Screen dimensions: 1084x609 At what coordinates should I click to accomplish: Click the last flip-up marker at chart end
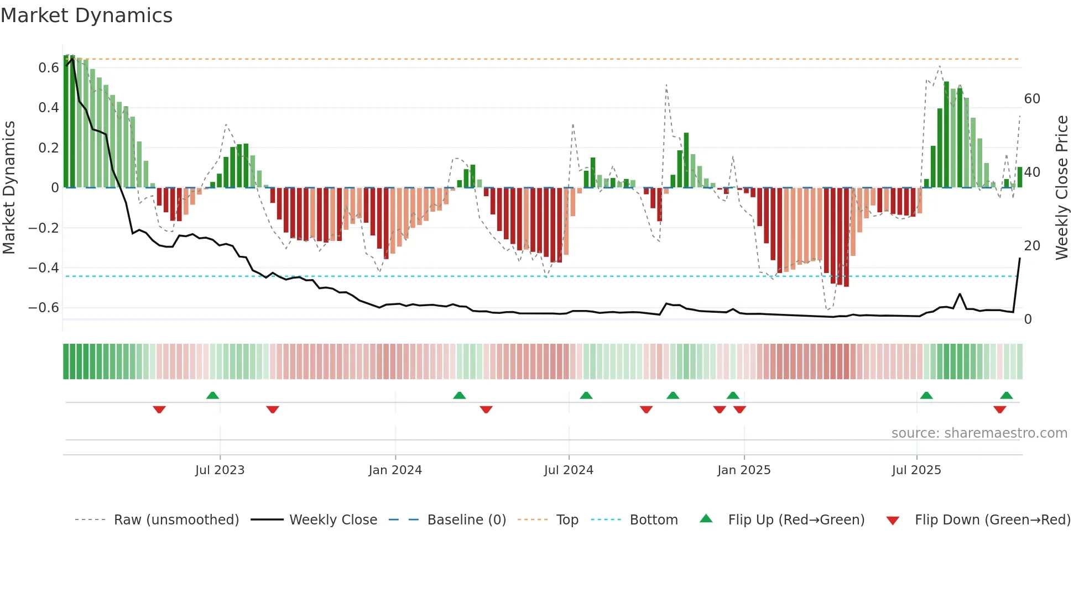[x=1007, y=395]
